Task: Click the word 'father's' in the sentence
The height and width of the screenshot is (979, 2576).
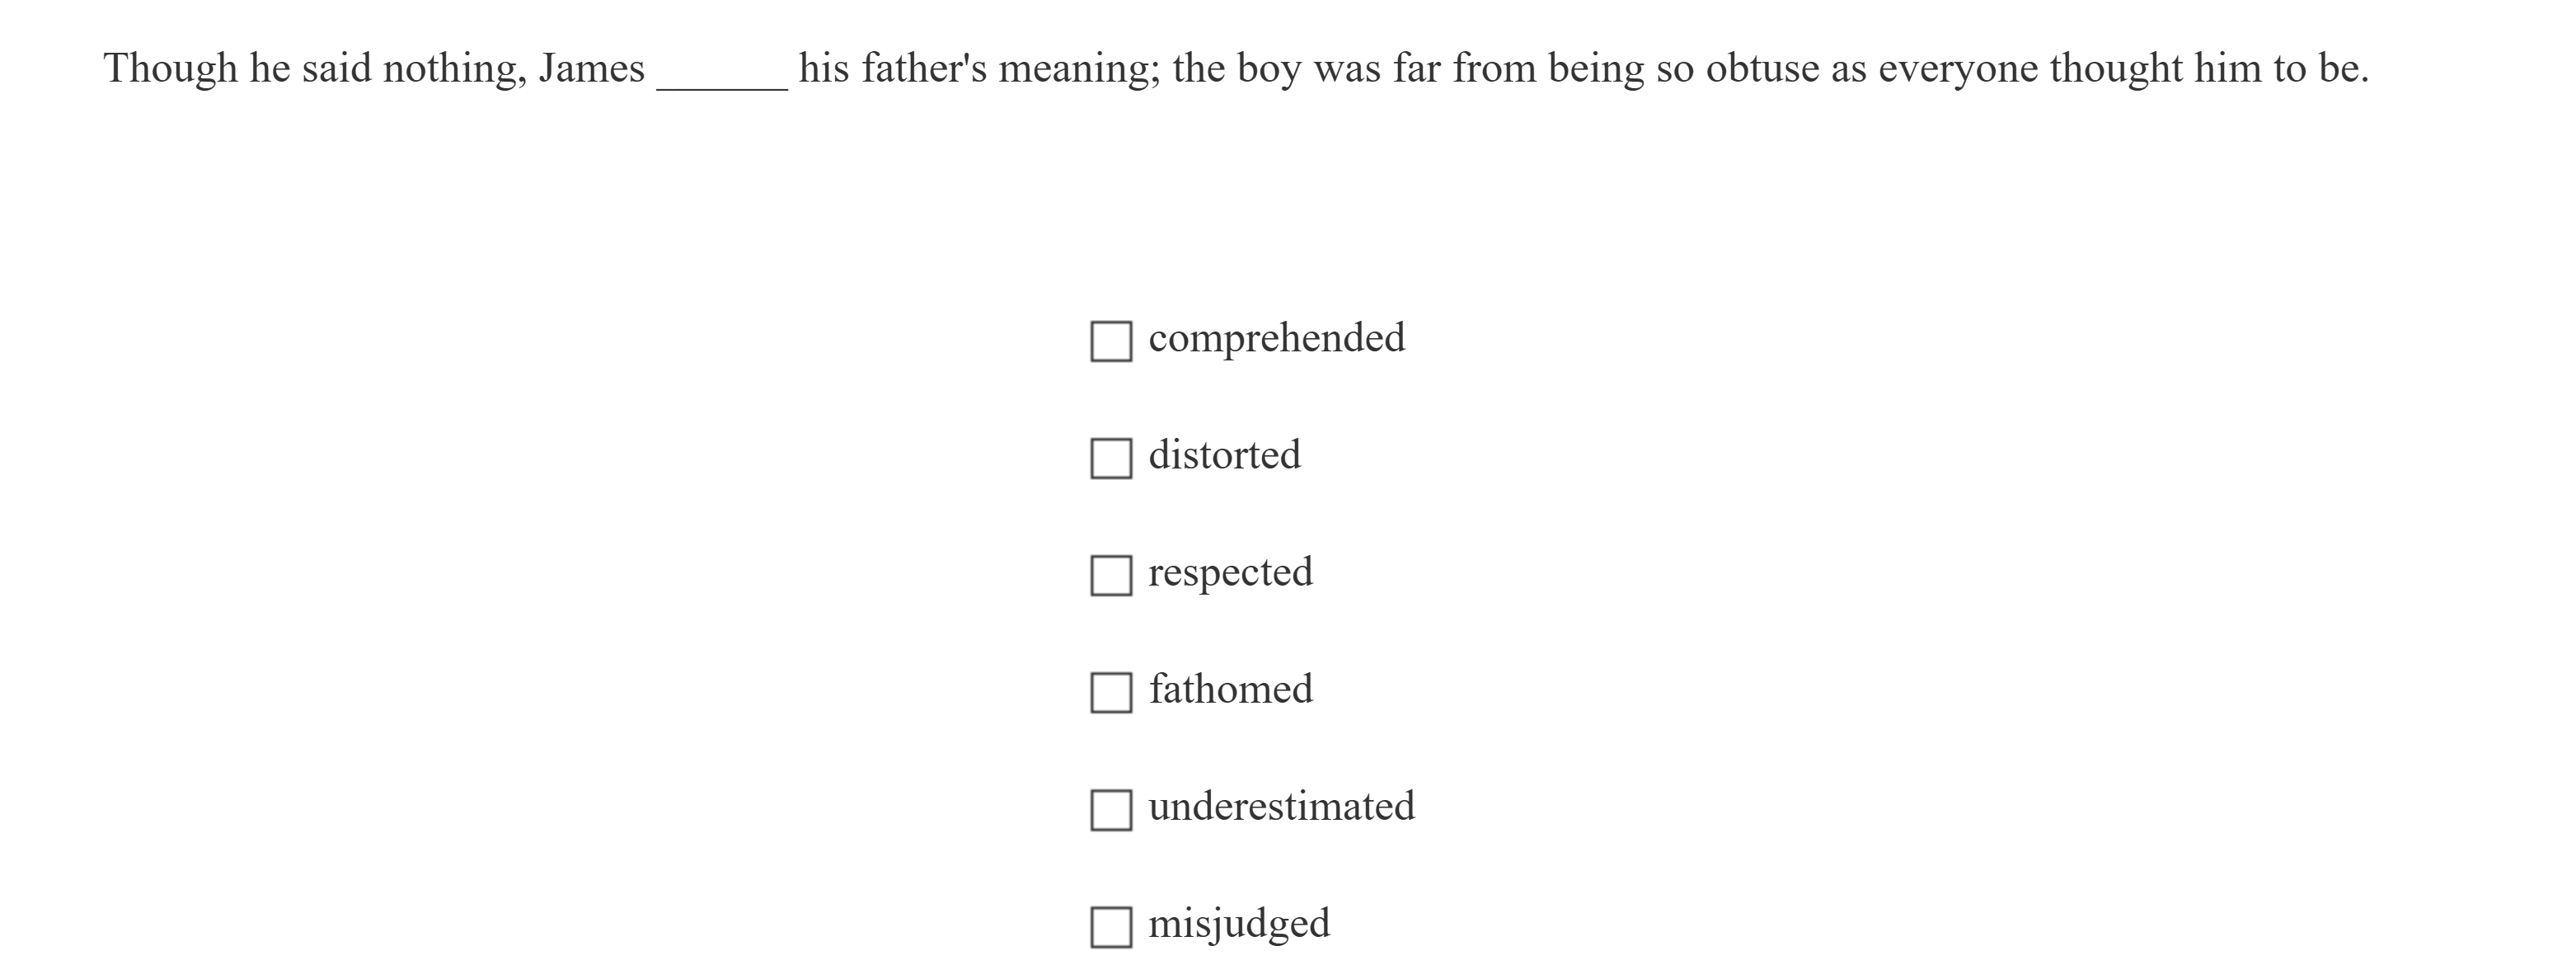Action: (924, 68)
